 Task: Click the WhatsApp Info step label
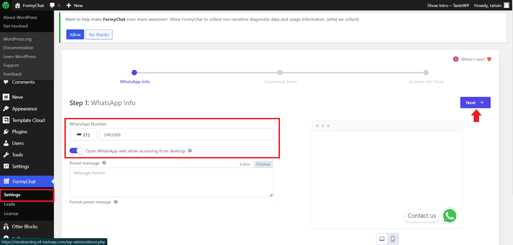(135, 82)
